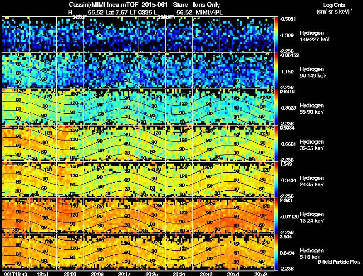The height and width of the screenshot is (276, 363).
Task: Click the 'Hydrogen 24-35 keV' label
Action: (x=312, y=181)
